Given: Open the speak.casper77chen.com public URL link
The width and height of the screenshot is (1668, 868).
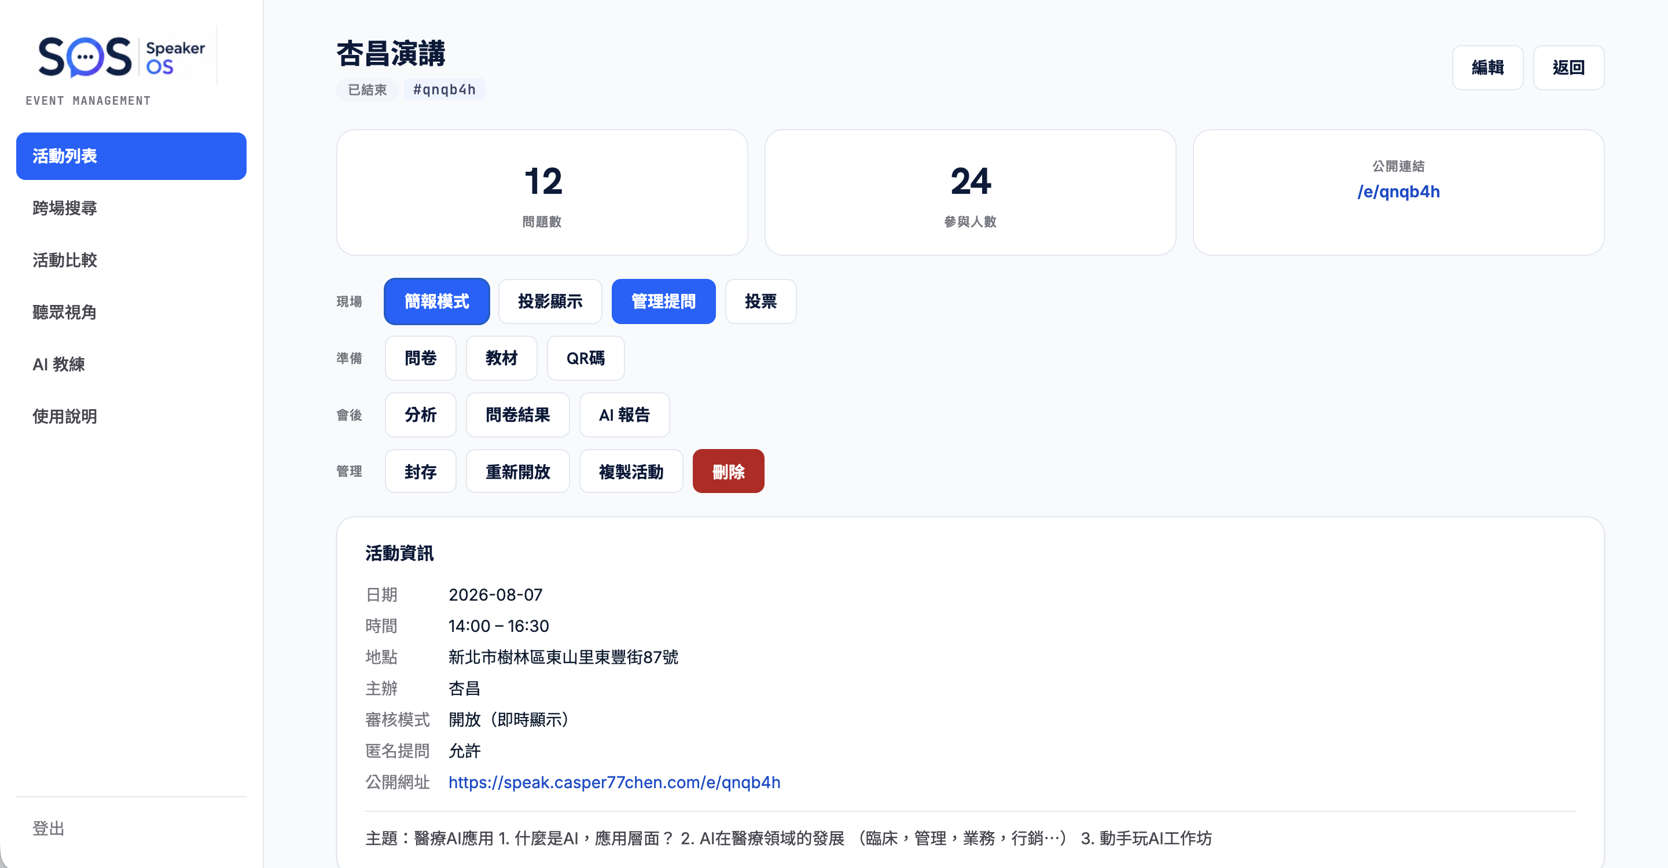Looking at the screenshot, I should click(614, 782).
